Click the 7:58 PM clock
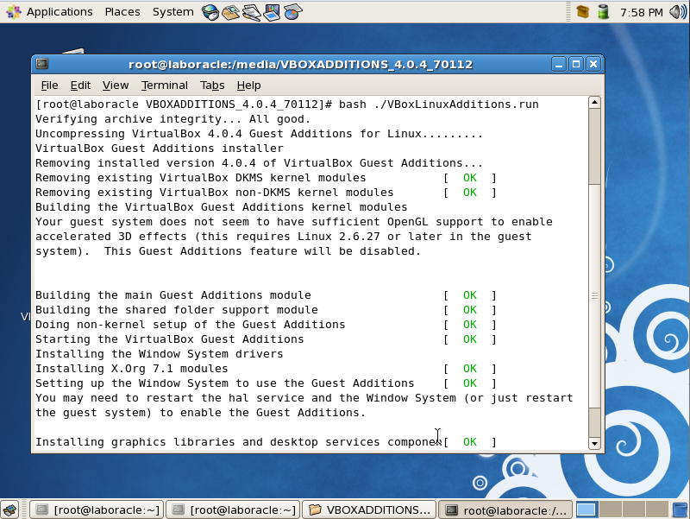Image resolution: width=690 pixels, height=519 pixels. [x=641, y=12]
